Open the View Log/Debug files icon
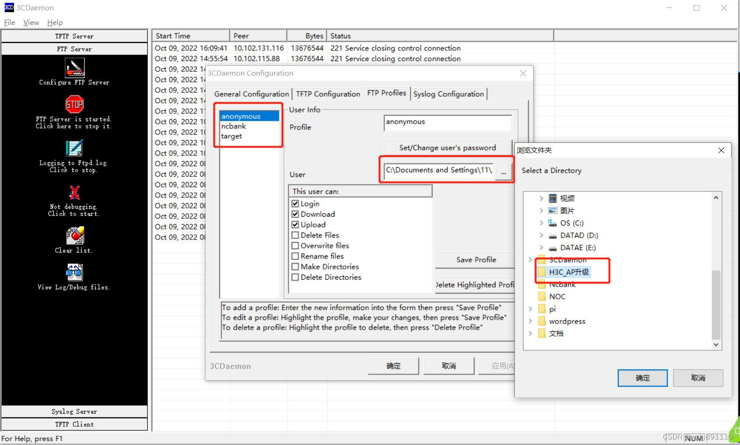 point(74,272)
